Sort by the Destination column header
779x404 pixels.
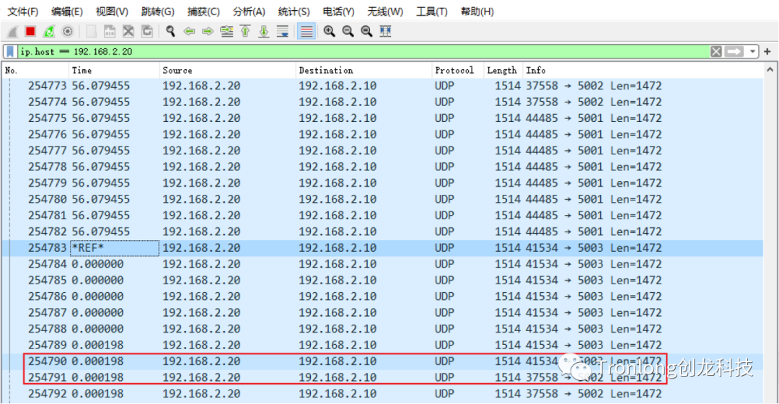[364, 71]
